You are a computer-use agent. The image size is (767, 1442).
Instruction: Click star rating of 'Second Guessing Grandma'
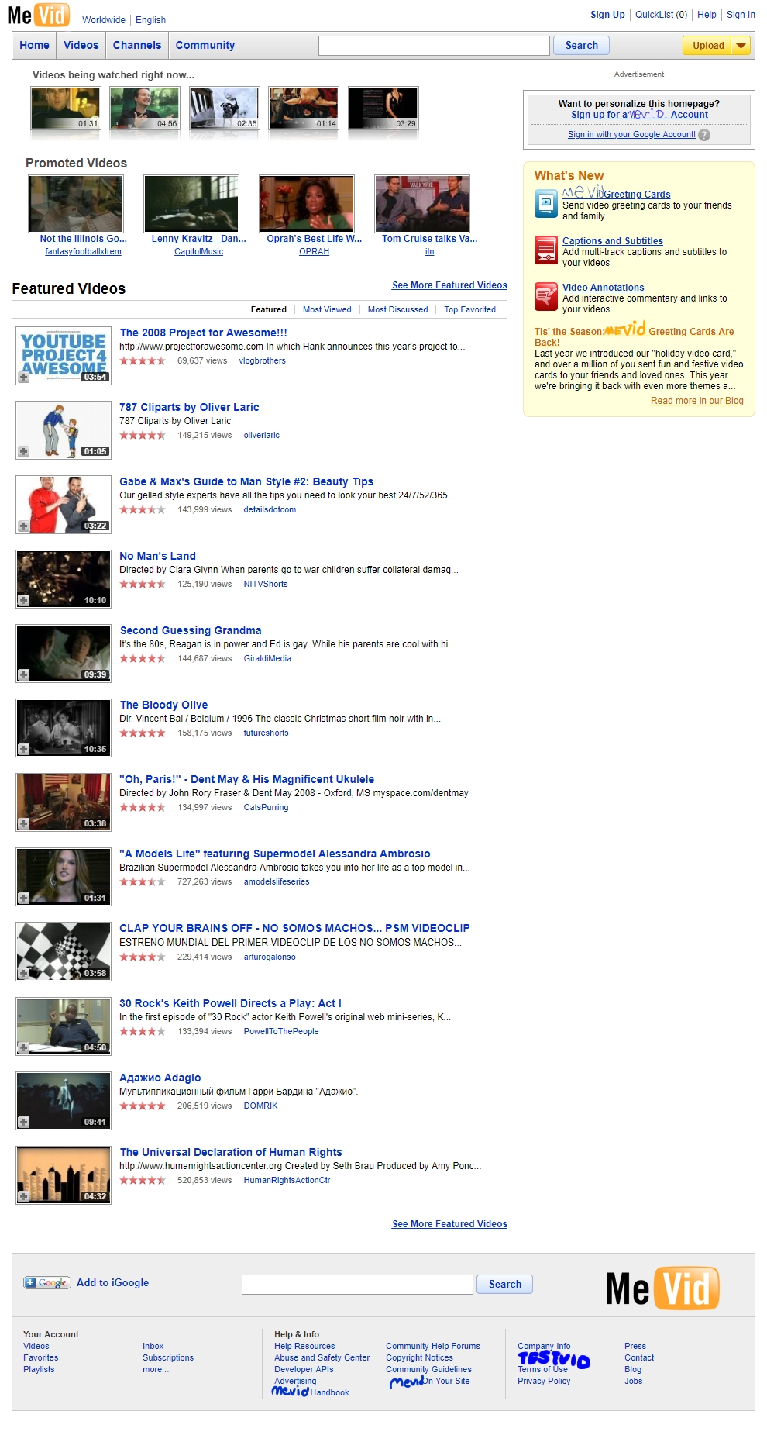pyautogui.click(x=143, y=659)
